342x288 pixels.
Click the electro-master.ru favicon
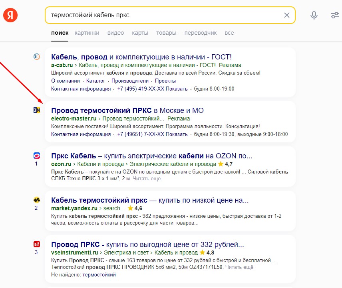(x=36, y=110)
